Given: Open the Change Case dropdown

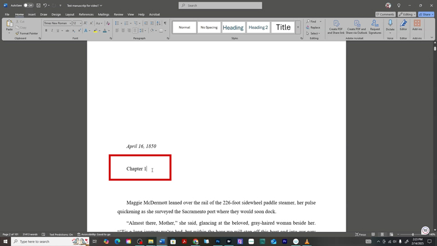Looking at the screenshot, I should coord(99,23).
